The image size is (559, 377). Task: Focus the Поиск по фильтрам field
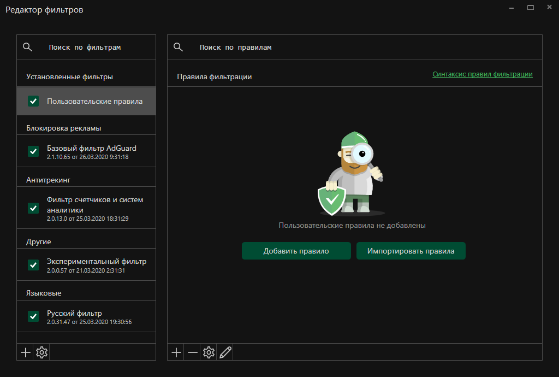(x=86, y=47)
